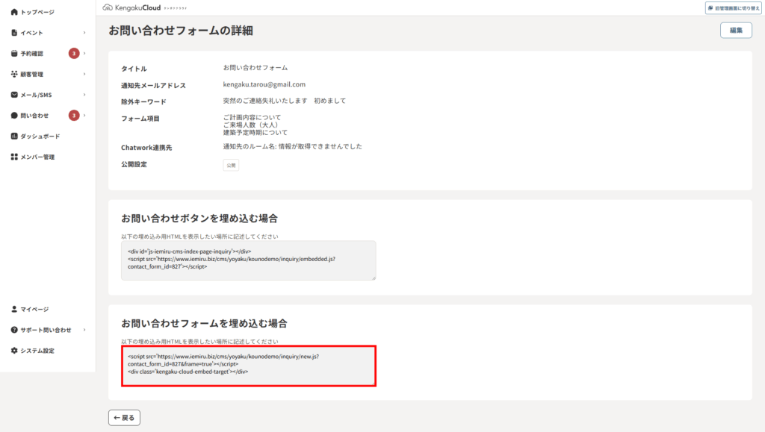Click the helper text under お問い合わせボタンを埋め込む場合

[199, 237]
